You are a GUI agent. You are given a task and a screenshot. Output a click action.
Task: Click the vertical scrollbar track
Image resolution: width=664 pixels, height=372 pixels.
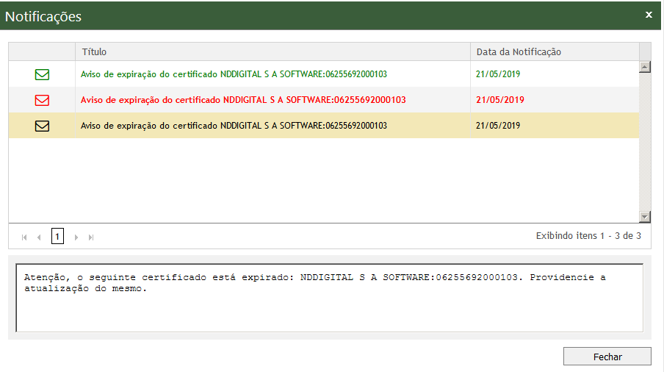[644, 142]
